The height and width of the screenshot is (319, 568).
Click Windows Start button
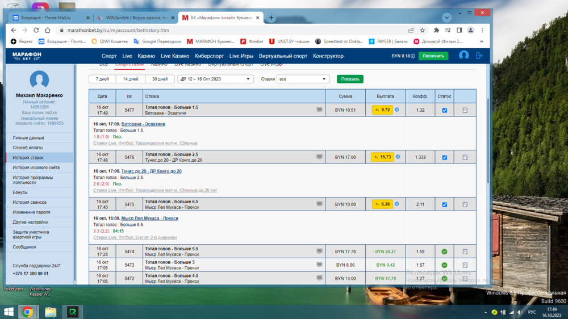[9, 312]
